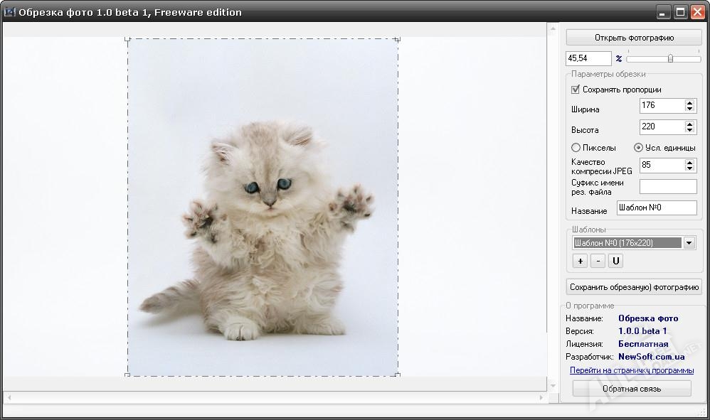Click the file name suffix input field
Image resolution: width=710 pixels, height=420 pixels.
[x=667, y=187]
